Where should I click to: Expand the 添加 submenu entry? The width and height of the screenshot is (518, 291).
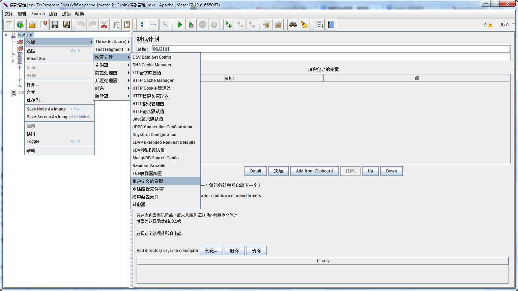coord(59,42)
